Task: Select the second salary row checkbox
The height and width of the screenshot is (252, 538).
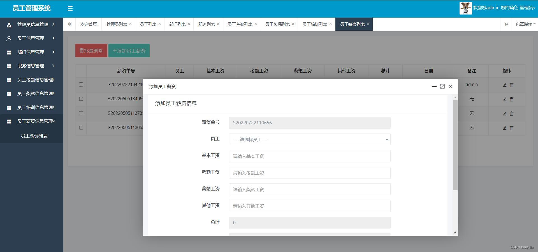Action: (x=81, y=99)
